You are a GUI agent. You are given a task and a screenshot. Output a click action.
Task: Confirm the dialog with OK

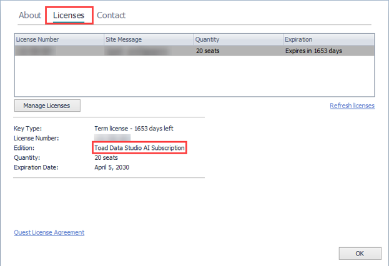(360, 254)
